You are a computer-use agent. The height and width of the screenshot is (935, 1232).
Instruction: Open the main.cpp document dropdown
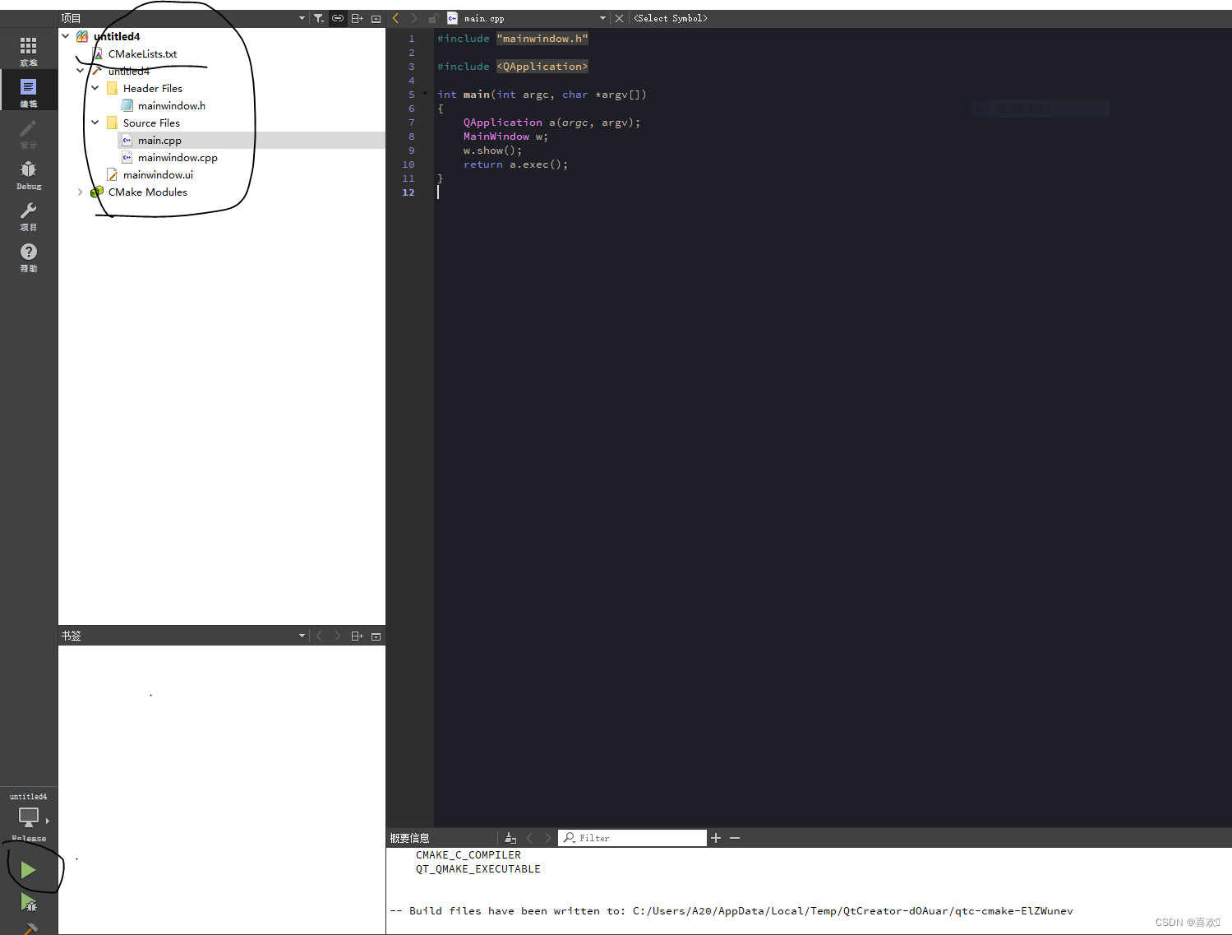[602, 17]
